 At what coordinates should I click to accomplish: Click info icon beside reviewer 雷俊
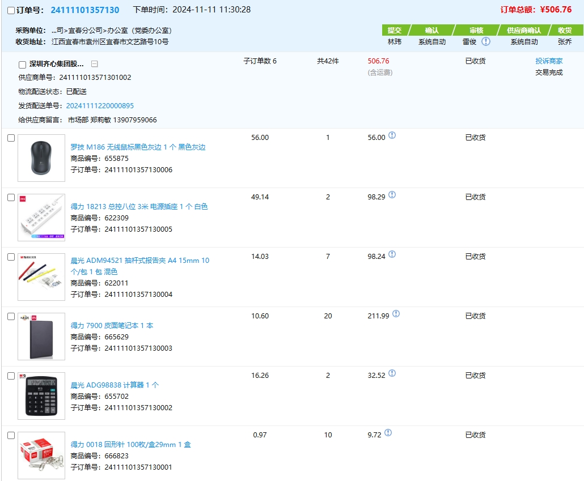coord(486,41)
